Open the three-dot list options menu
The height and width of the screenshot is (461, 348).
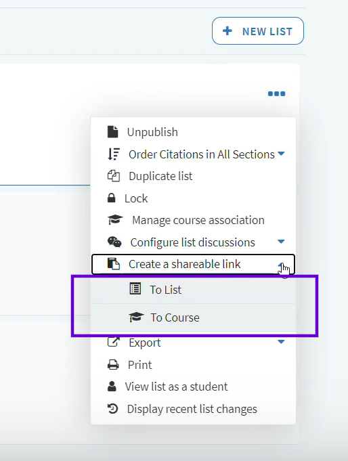pyautogui.click(x=276, y=94)
